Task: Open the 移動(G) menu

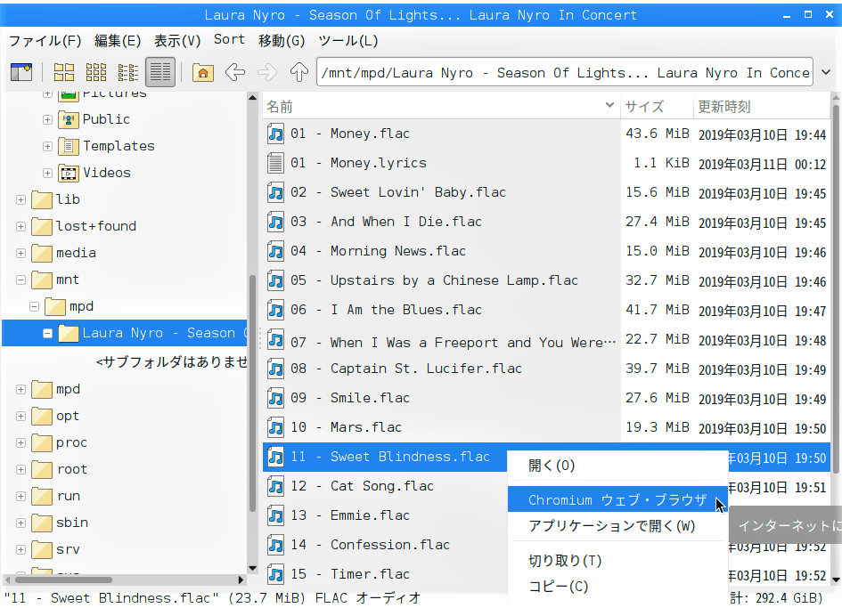Action: click(282, 41)
